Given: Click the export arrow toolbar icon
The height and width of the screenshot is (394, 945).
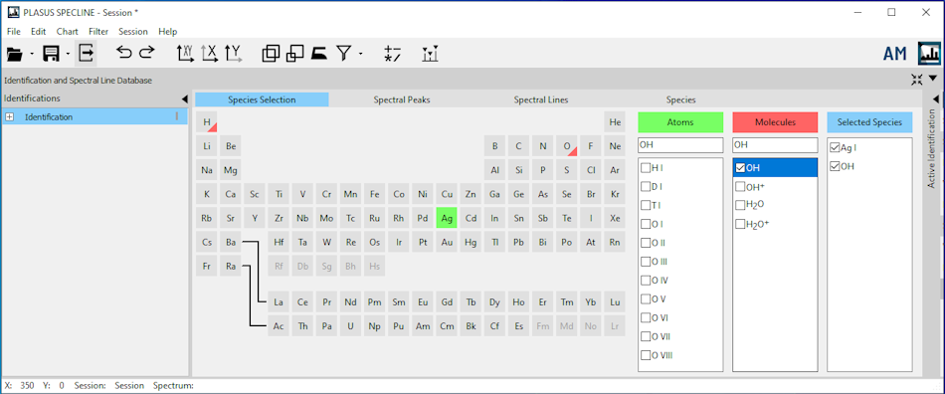Looking at the screenshot, I should coord(87,54).
